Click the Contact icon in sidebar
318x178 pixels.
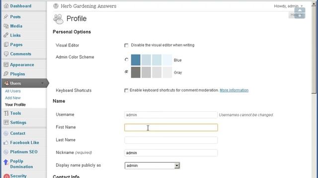6,133
